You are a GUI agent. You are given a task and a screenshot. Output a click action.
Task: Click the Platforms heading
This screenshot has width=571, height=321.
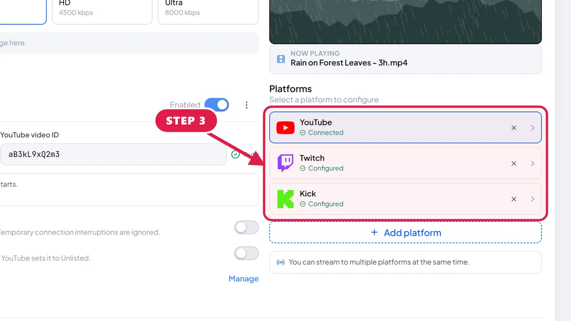click(290, 89)
